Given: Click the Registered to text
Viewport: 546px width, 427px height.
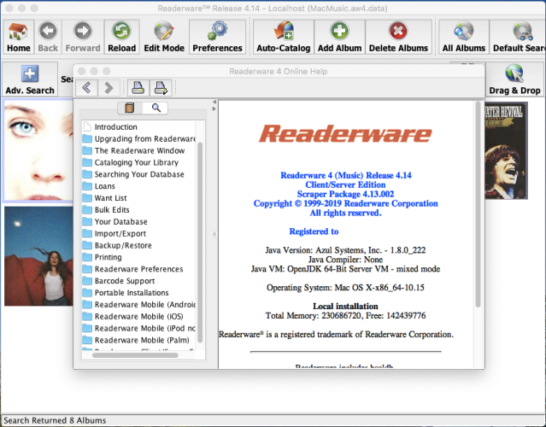Looking at the screenshot, I should pos(314,231).
